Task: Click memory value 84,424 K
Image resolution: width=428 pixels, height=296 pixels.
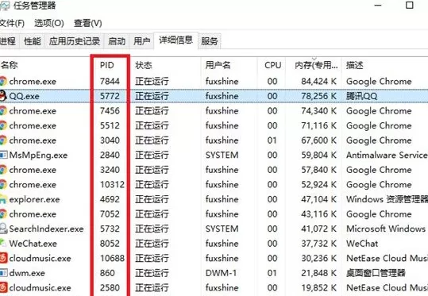Action: (x=318, y=81)
